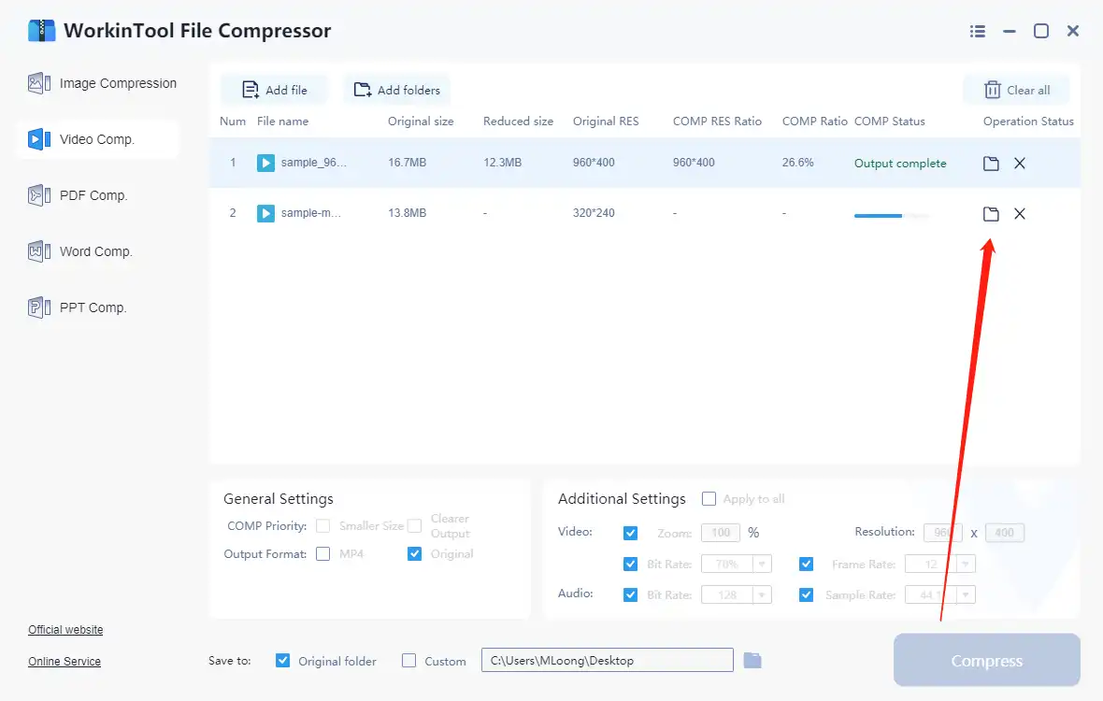The height and width of the screenshot is (701, 1103).
Task: Click the Resolution height input field
Action: point(1005,533)
